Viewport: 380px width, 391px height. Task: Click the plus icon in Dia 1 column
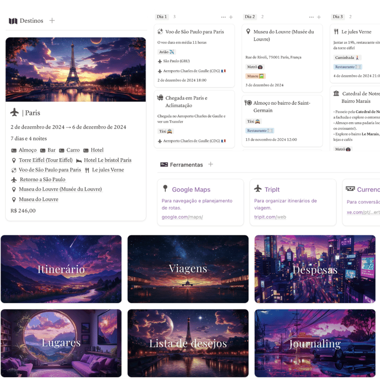(231, 17)
